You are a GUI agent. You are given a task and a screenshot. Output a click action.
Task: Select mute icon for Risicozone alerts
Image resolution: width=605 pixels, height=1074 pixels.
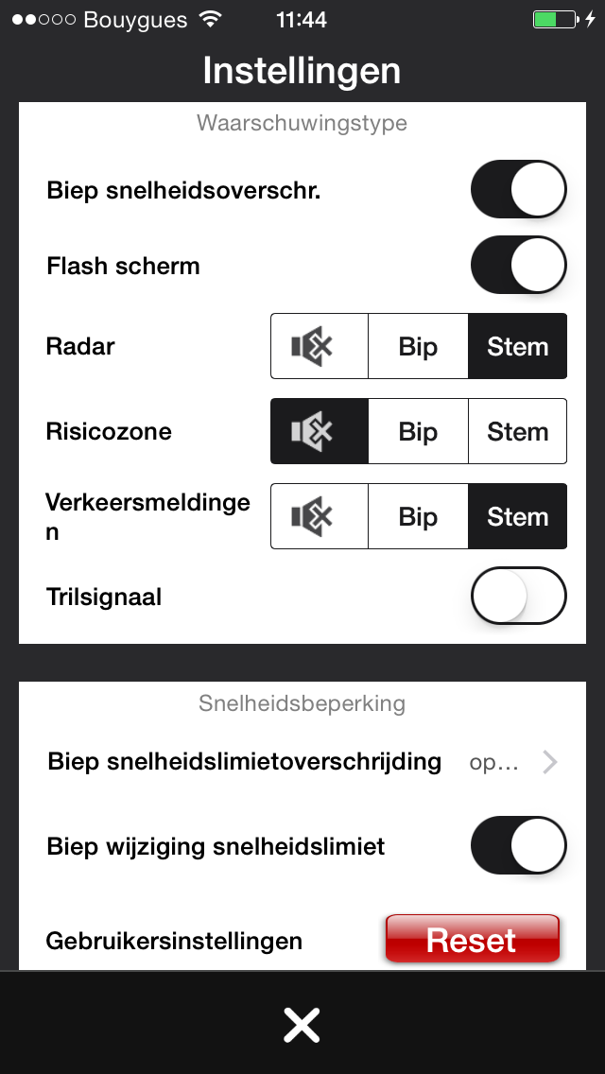(x=319, y=432)
